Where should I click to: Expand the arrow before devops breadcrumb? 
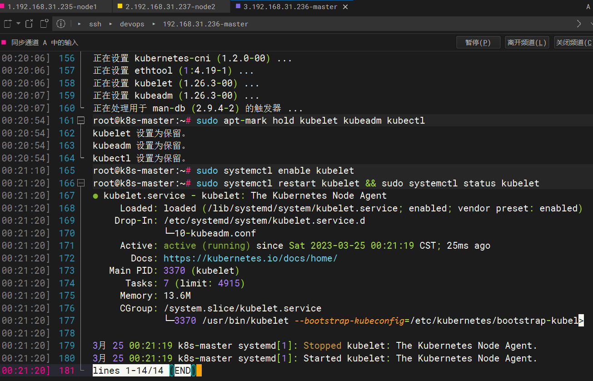coord(110,24)
